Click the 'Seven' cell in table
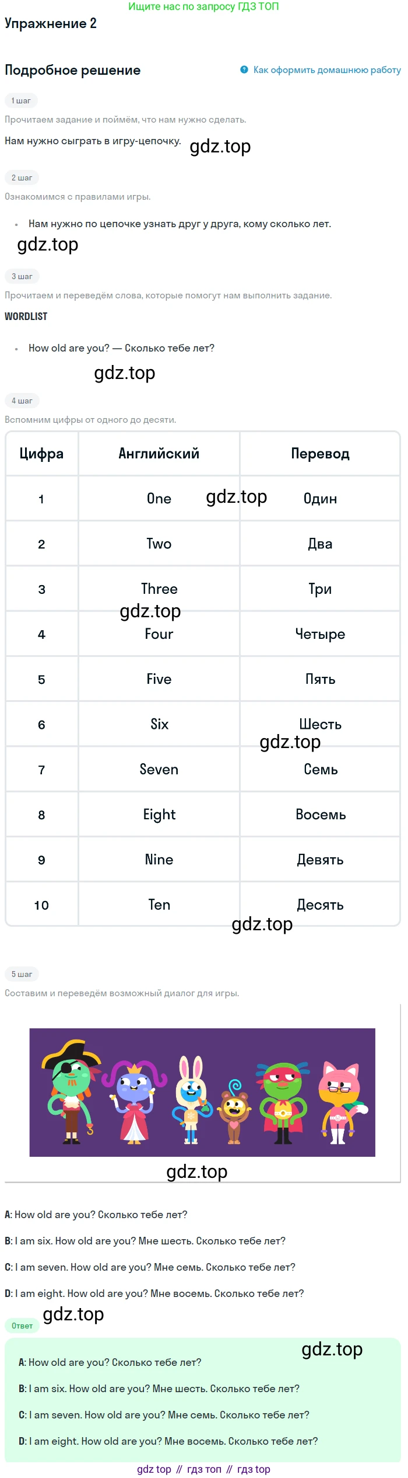The image size is (408, 1478). [159, 769]
